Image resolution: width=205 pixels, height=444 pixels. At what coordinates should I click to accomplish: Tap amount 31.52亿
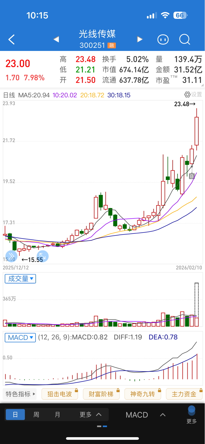click(x=188, y=70)
